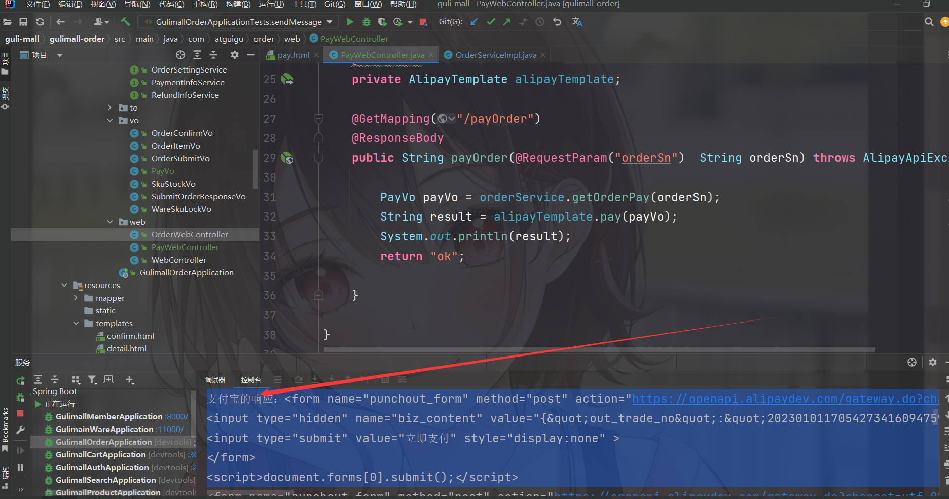Pause the program in the Services sidebar
This screenshot has height=499, width=949.
tap(20, 467)
